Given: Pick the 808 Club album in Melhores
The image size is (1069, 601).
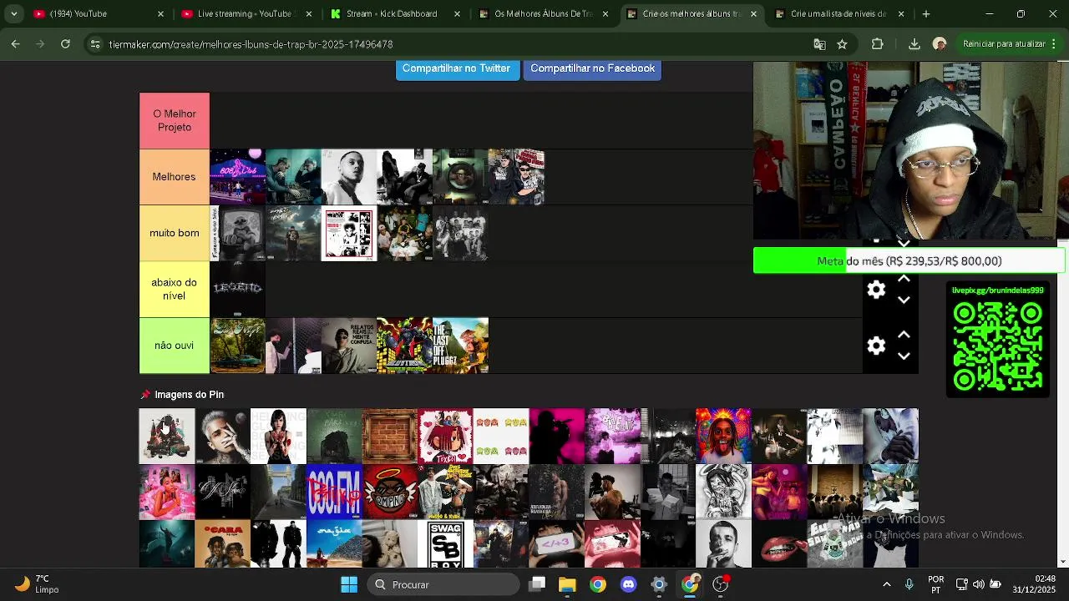Looking at the screenshot, I should point(237,177).
